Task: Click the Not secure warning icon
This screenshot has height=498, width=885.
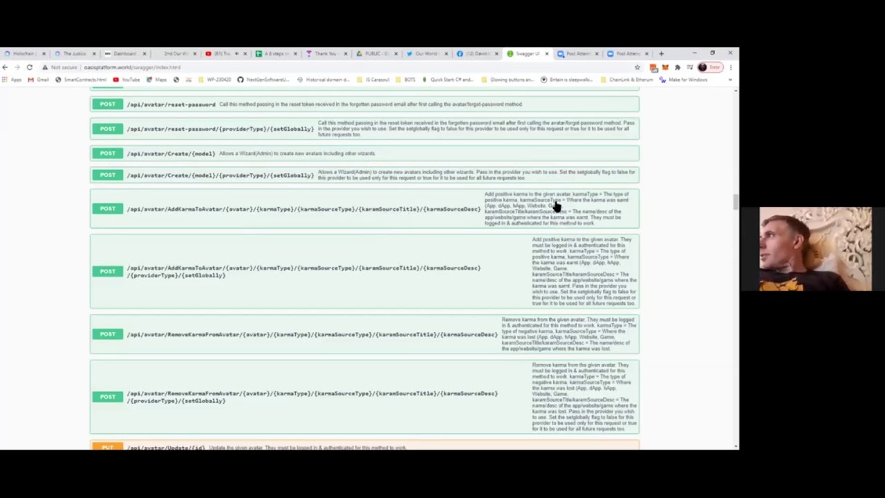Action: click(x=45, y=67)
